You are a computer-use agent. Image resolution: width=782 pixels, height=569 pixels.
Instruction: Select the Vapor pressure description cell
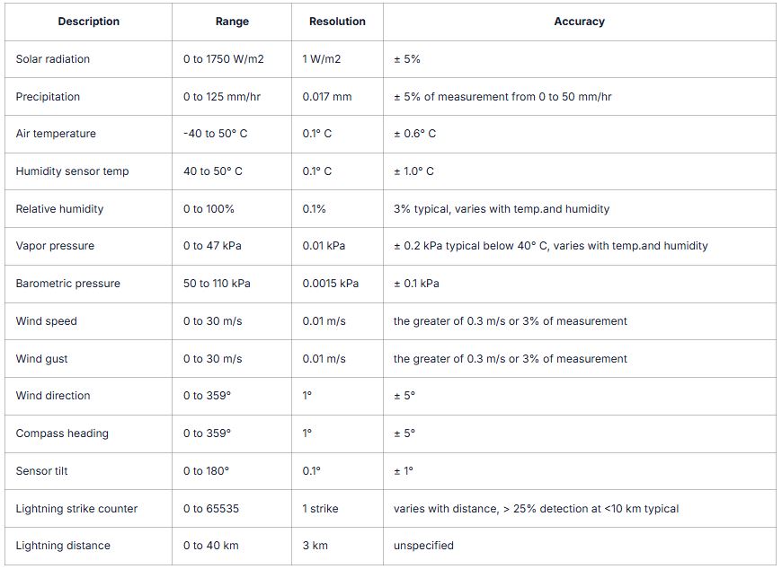[x=55, y=246]
